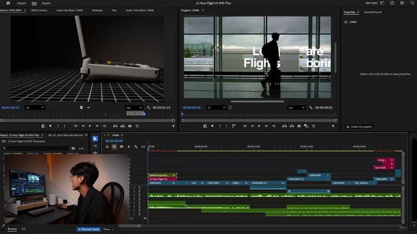Screen dimensions: 417x234
Task: Go to the Home screen icon
Action: 8,3
